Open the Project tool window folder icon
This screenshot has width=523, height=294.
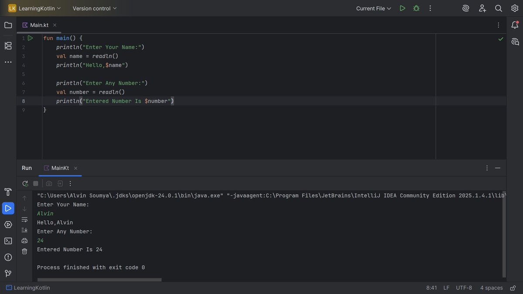8,25
